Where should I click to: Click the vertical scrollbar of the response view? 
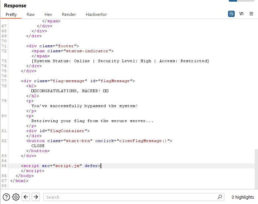[x=256, y=169]
